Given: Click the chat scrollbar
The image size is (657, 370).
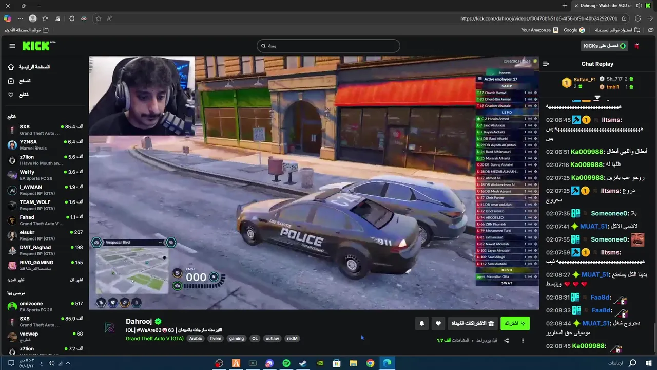Looking at the screenshot, I should [654, 338].
